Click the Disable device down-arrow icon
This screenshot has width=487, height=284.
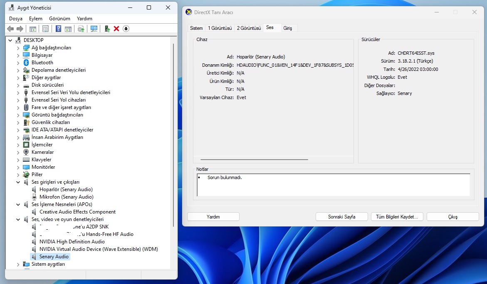(126, 29)
